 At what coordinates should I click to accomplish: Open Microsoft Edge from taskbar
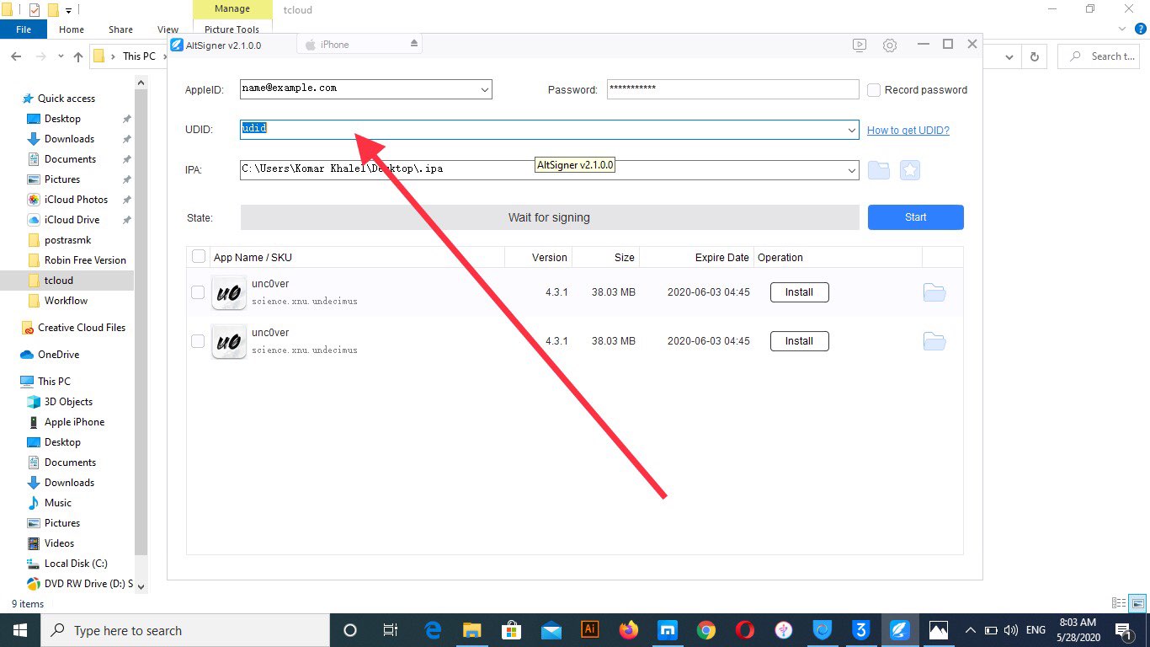coord(434,630)
